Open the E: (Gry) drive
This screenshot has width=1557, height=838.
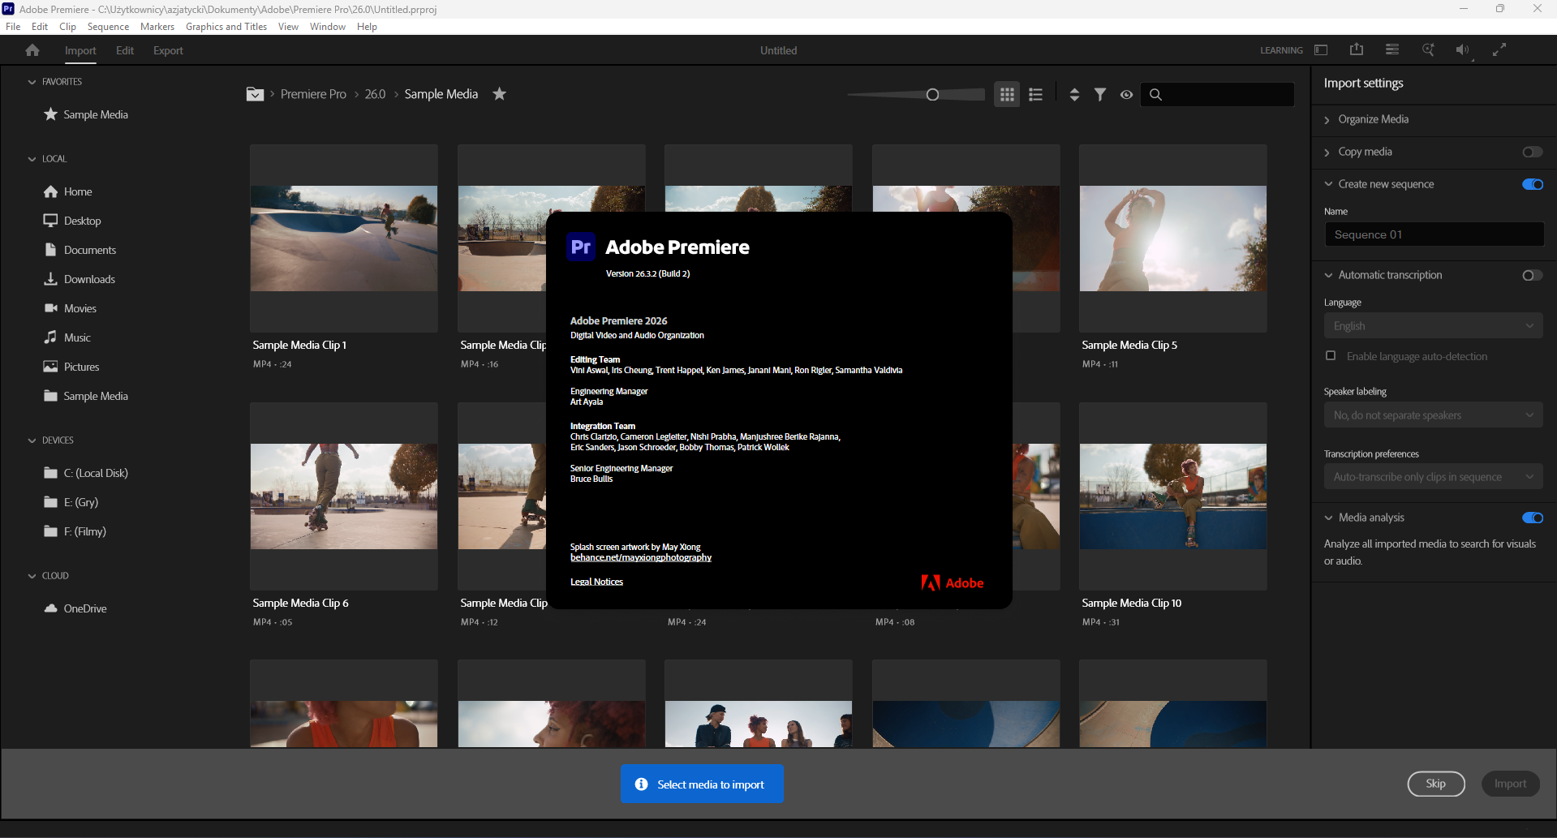pos(71,502)
